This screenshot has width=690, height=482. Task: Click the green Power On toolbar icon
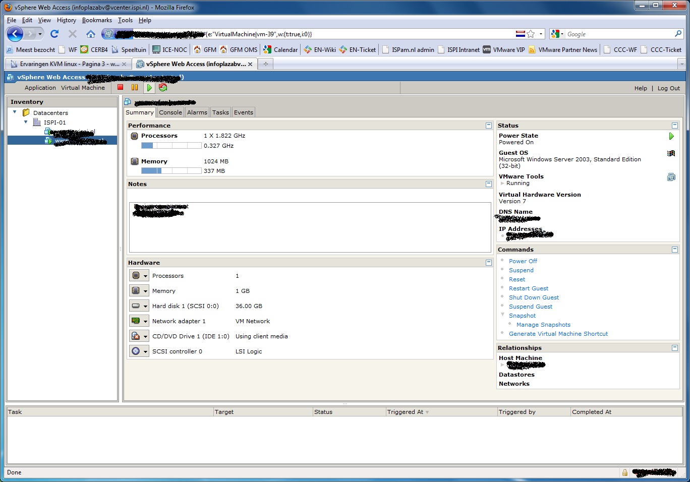(x=149, y=87)
